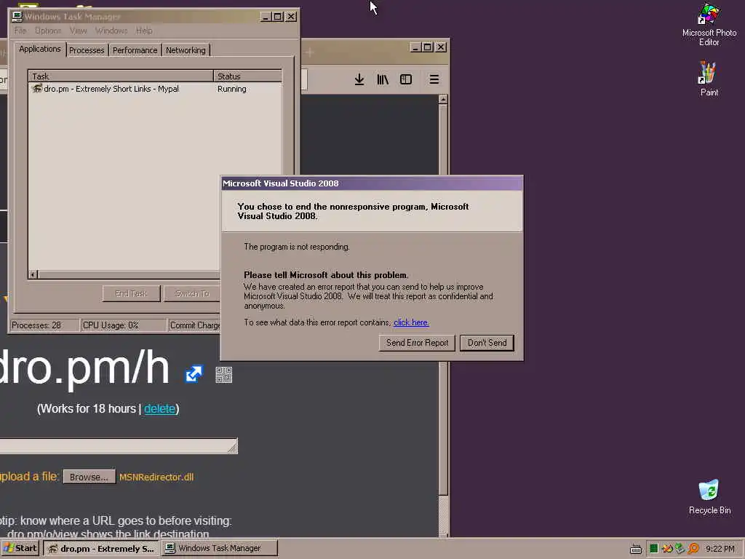
Task: Open the Microsoft Photo Editor desktop icon
Action: coord(709,25)
